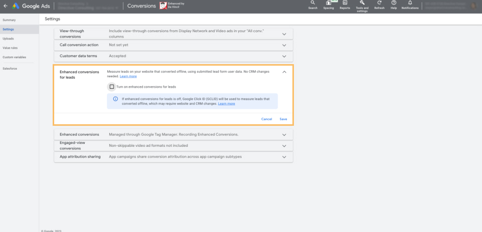This screenshot has width=482, height=232.
Task: Click 'Accepted' customer data terms status
Action: click(x=117, y=56)
